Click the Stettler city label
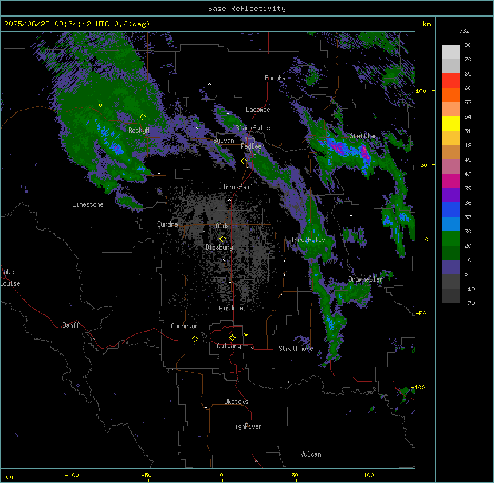 tap(363, 136)
